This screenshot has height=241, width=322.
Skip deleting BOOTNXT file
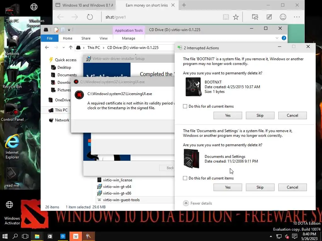(260, 115)
